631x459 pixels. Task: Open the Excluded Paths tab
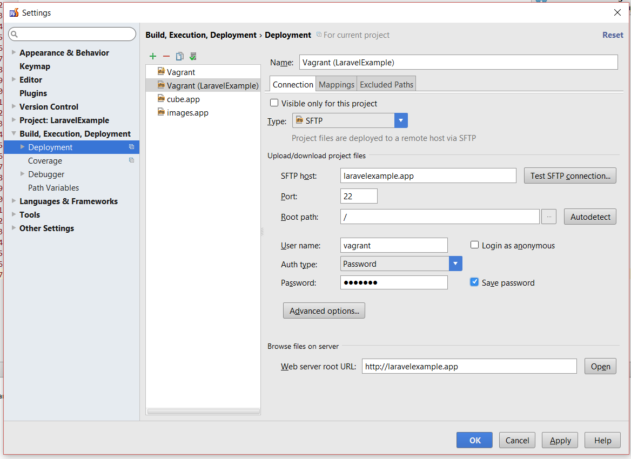[386, 84]
